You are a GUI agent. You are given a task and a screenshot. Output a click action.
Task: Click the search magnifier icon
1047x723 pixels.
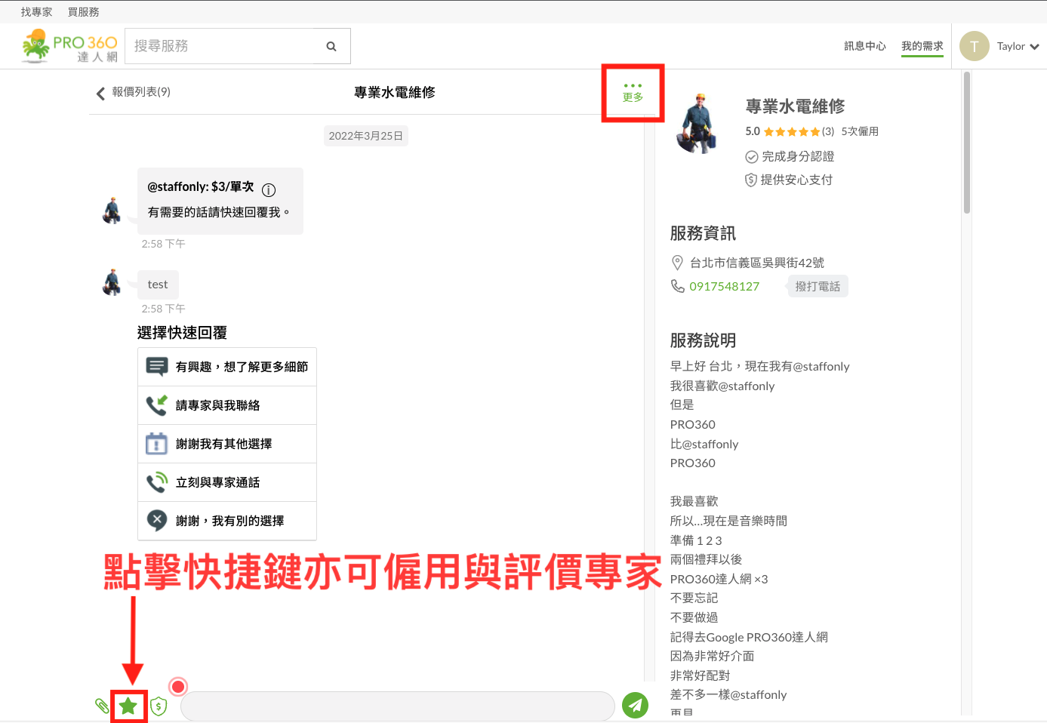pyautogui.click(x=331, y=46)
